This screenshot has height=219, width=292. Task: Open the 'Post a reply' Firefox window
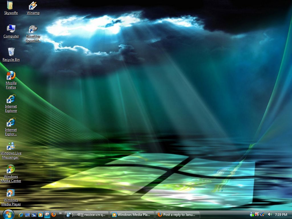click(x=178, y=215)
